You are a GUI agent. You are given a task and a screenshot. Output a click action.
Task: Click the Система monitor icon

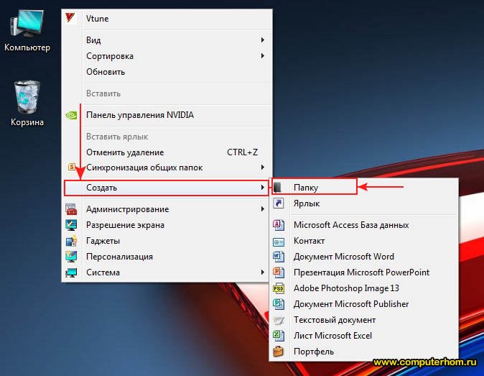point(71,272)
